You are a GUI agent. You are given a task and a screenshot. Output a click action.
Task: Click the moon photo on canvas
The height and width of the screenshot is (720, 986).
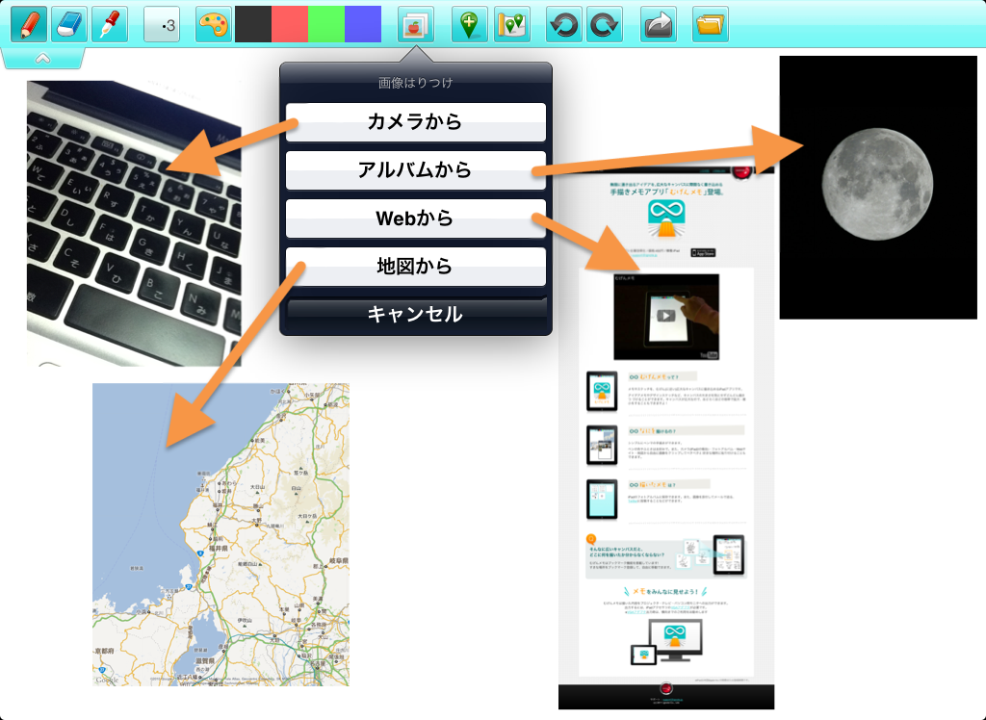coord(877,187)
